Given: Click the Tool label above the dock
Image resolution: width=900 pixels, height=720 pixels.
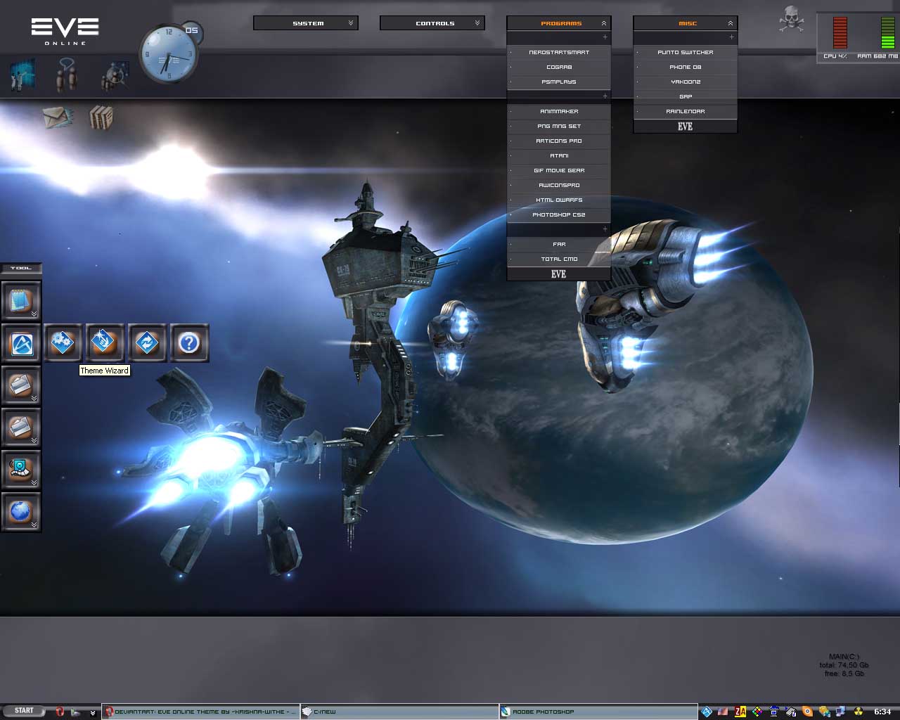Looking at the screenshot, I should coord(21,268).
